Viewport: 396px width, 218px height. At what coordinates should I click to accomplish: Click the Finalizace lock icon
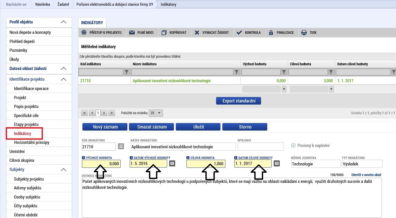tap(271, 33)
